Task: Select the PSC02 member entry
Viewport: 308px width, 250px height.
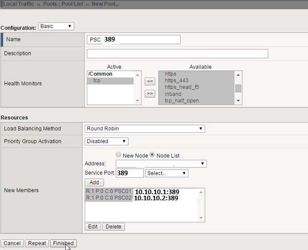Action: 131,198
